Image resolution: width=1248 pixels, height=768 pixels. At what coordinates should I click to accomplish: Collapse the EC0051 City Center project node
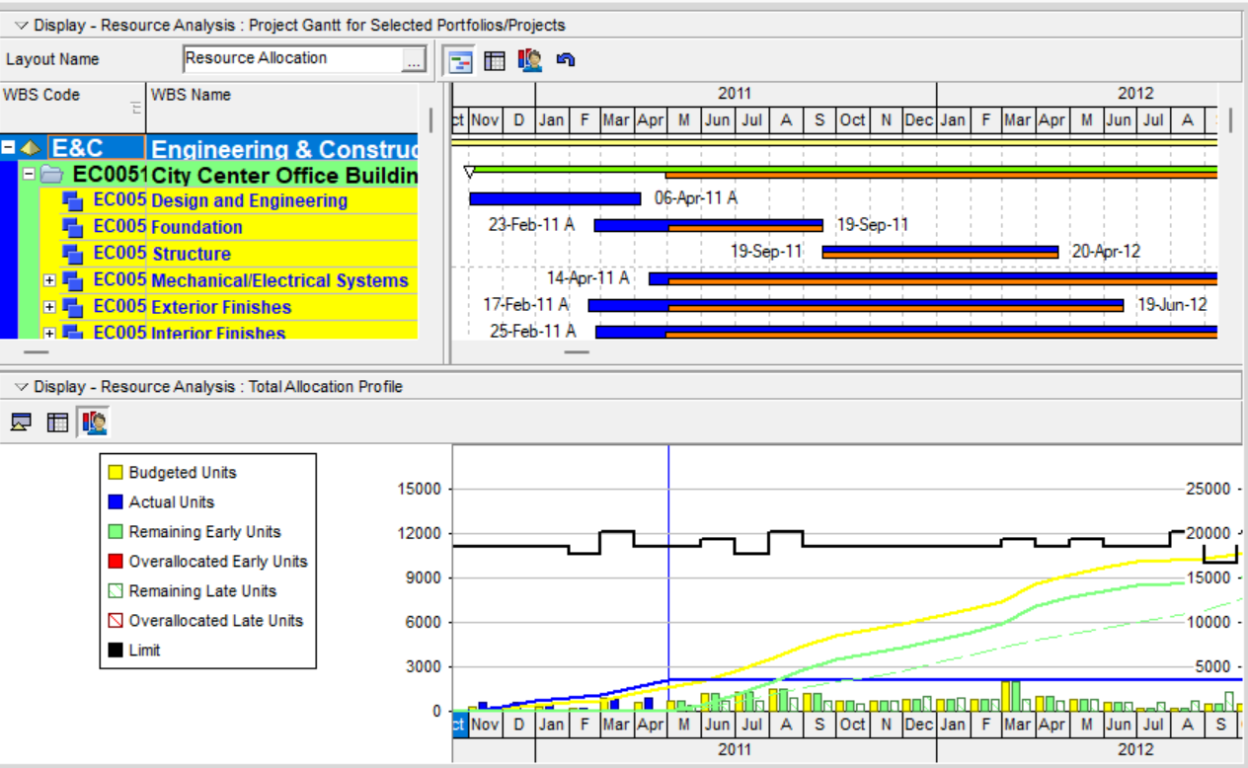coord(29,175)
